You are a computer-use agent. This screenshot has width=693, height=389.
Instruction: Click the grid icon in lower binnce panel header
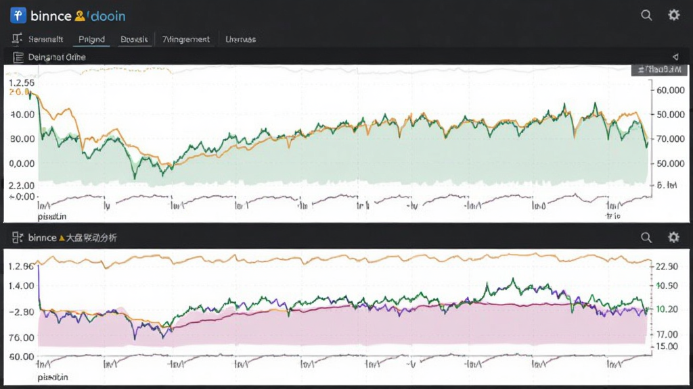pos(17,238)
